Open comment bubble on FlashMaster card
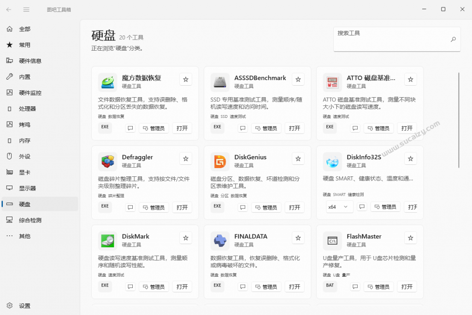This screenshot has height=315, width=472. (355, 287)
